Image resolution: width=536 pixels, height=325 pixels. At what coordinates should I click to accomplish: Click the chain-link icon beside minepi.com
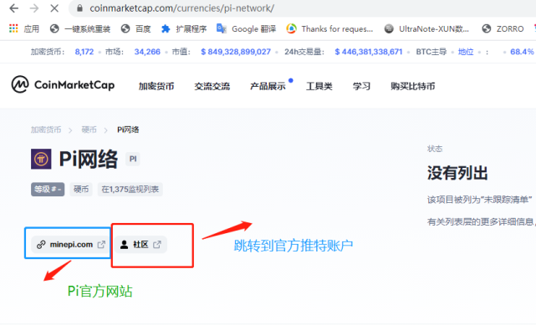[x=41, y=245]
